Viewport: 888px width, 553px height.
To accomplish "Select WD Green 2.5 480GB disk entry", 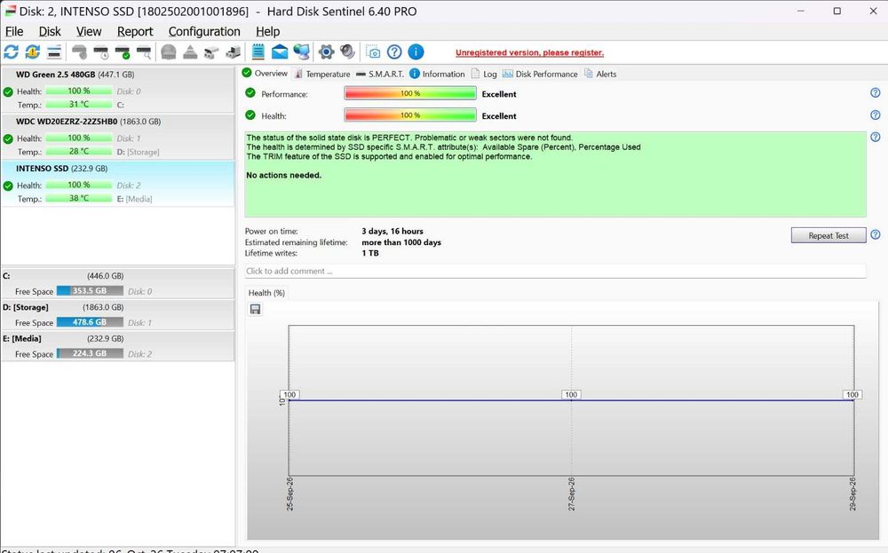I will point(118,90).
